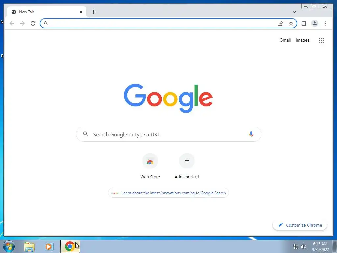Open the Gmail link

click(285, 40)
